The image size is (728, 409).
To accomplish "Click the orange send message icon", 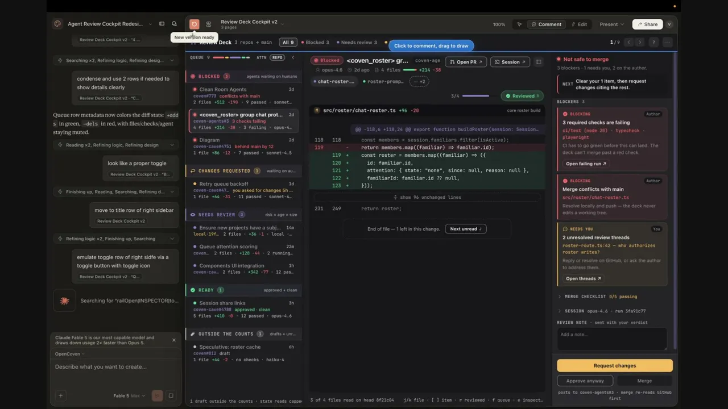I will (x=158, y=395).
